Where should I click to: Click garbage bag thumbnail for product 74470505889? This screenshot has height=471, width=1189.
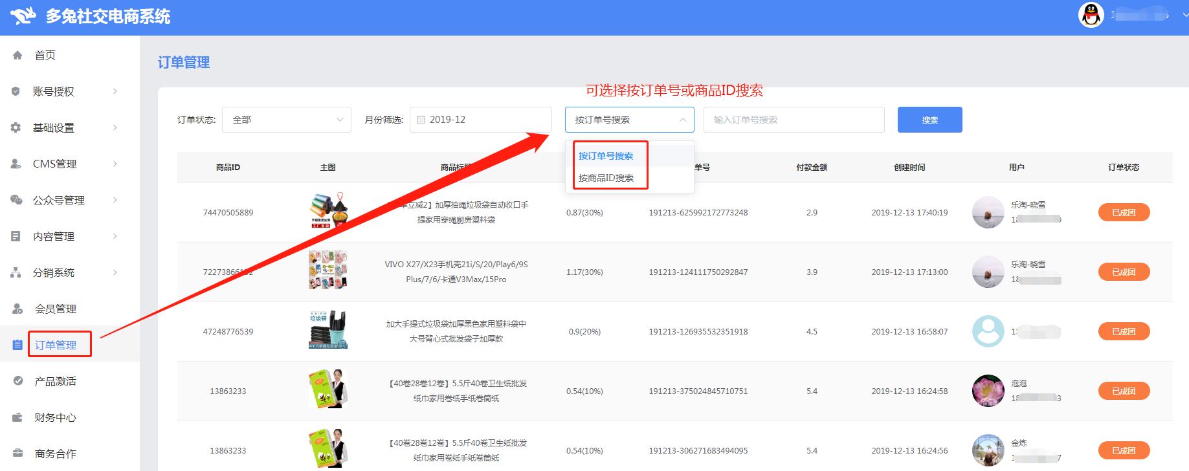coord(328,212)
